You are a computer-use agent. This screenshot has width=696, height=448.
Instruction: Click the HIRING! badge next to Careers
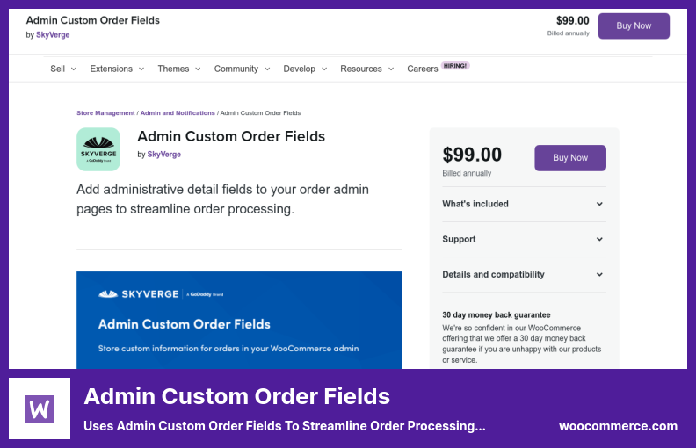point(455,66)
